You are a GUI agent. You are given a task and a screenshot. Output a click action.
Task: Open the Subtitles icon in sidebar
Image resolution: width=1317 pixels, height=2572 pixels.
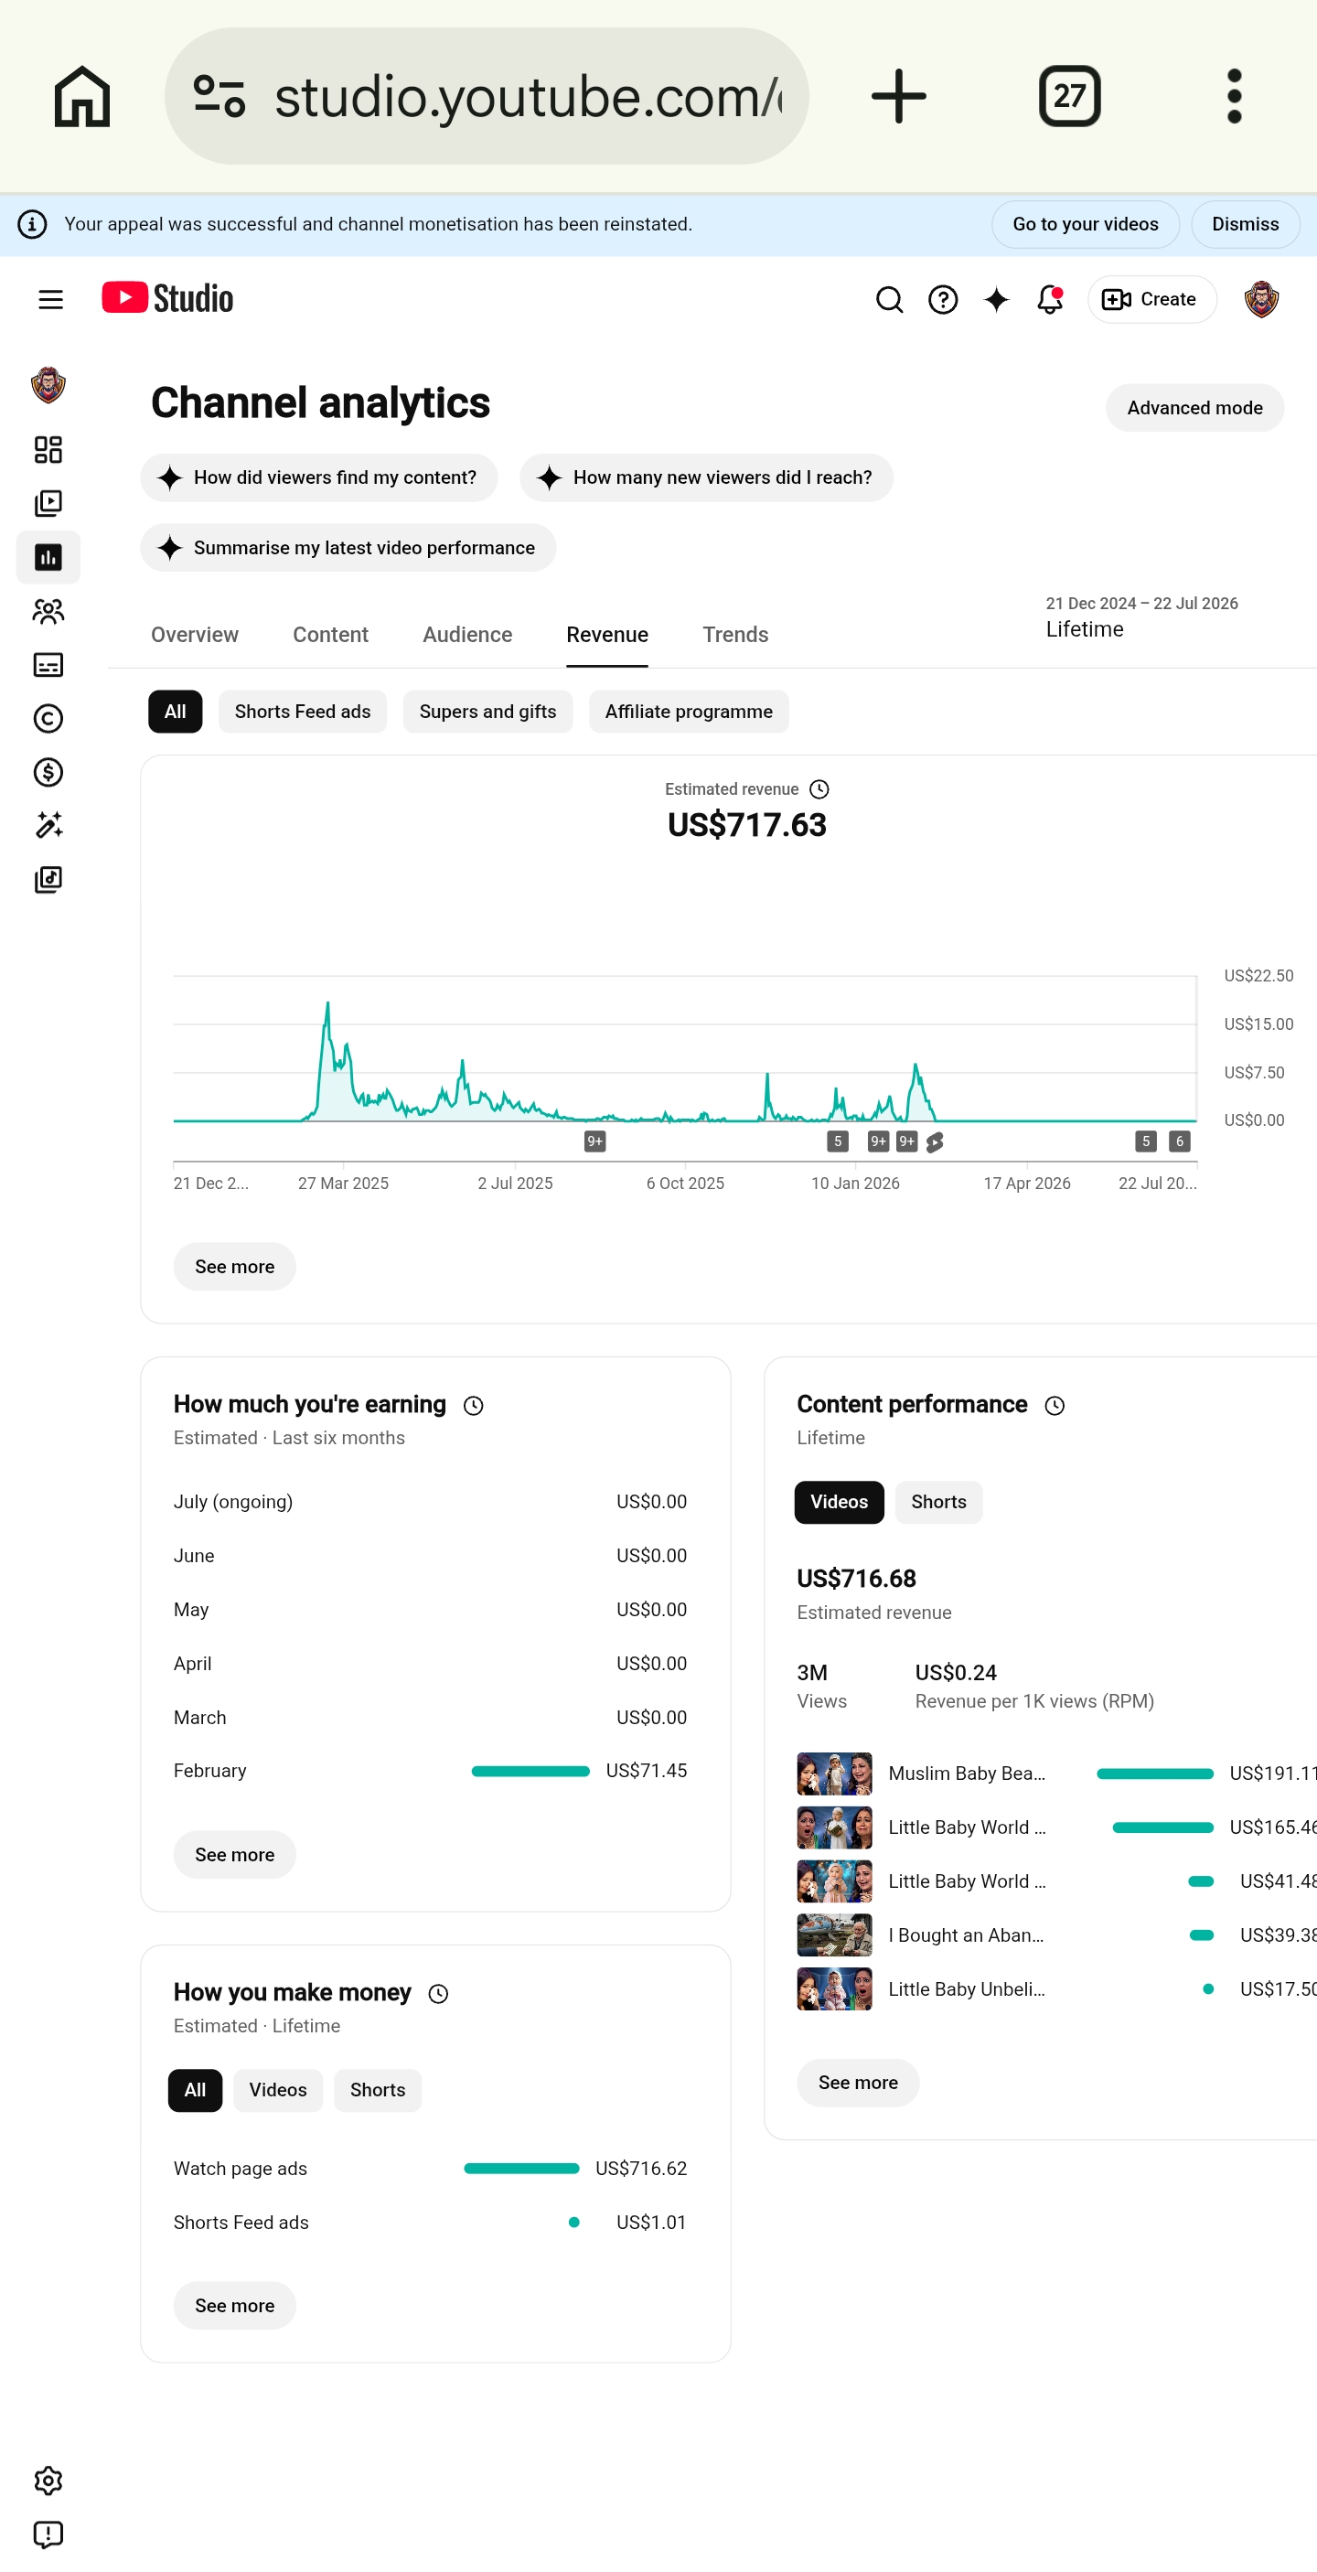click(x=48, y=665)
